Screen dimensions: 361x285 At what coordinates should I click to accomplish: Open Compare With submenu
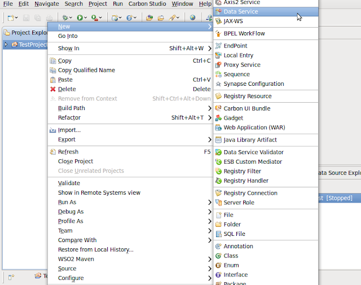[x=130, y=240]
